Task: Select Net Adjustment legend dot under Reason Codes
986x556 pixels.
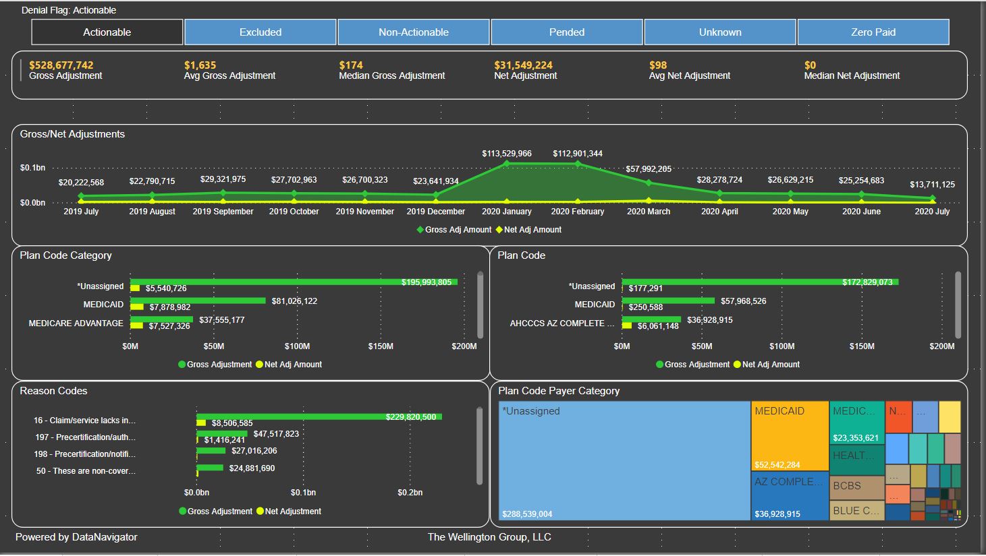Action: pos(260,512)
